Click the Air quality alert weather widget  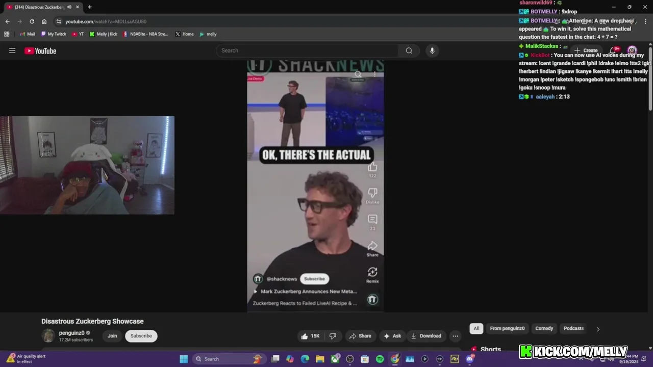(27, 359)
